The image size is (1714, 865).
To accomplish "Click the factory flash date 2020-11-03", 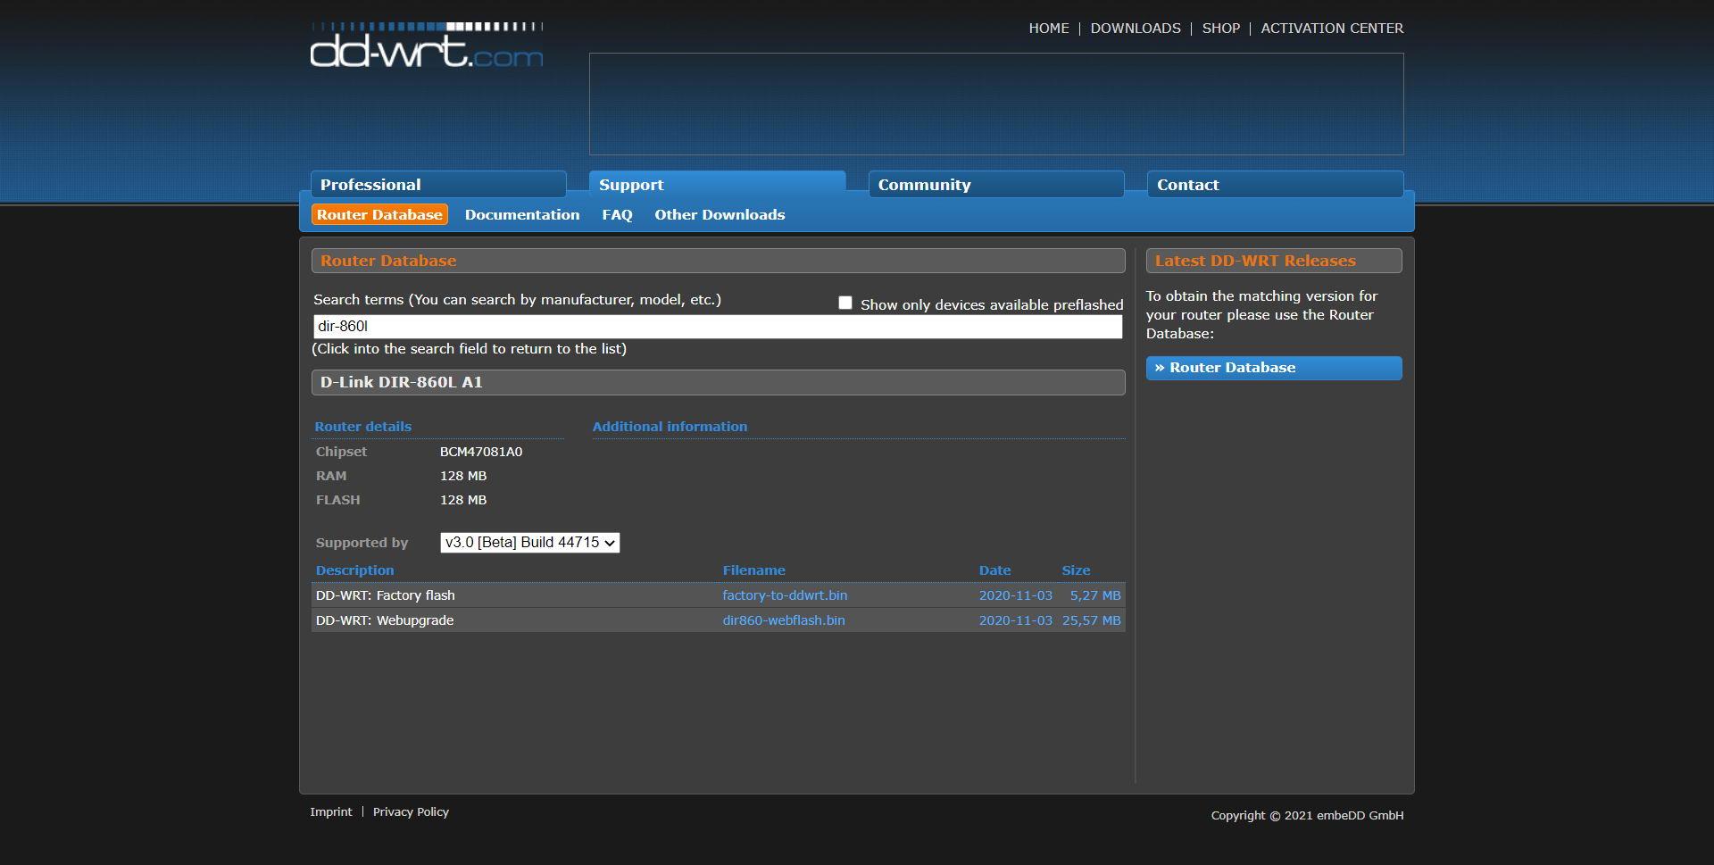I will coord(1015,595).
